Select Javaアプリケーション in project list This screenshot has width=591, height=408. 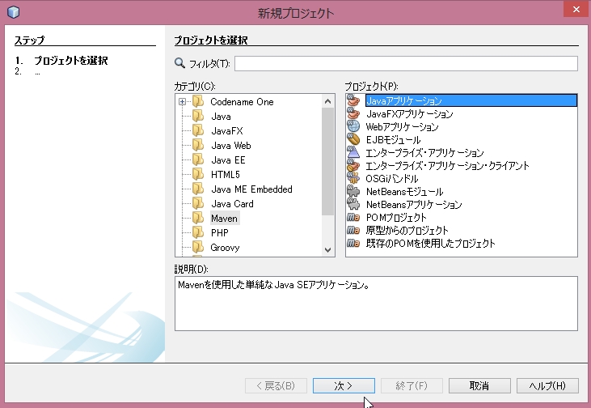pos(471,100)
